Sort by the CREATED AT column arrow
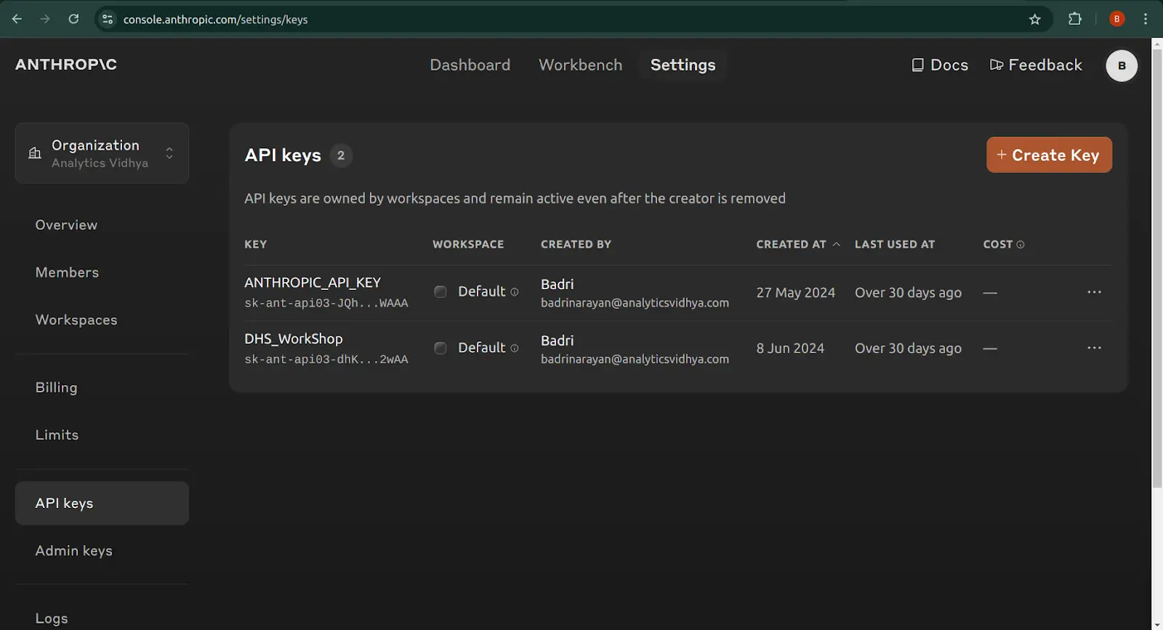Image resolution: width=1163 pixels, height=630 pixels. click(837, 244)
